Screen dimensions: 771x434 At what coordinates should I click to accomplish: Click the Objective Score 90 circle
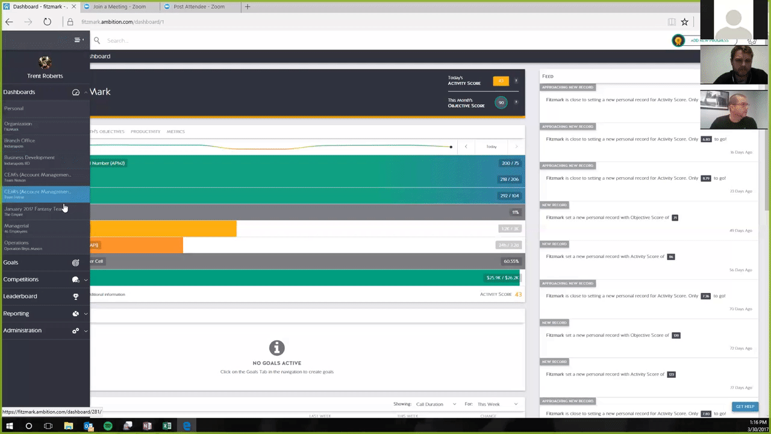[501, 102]
